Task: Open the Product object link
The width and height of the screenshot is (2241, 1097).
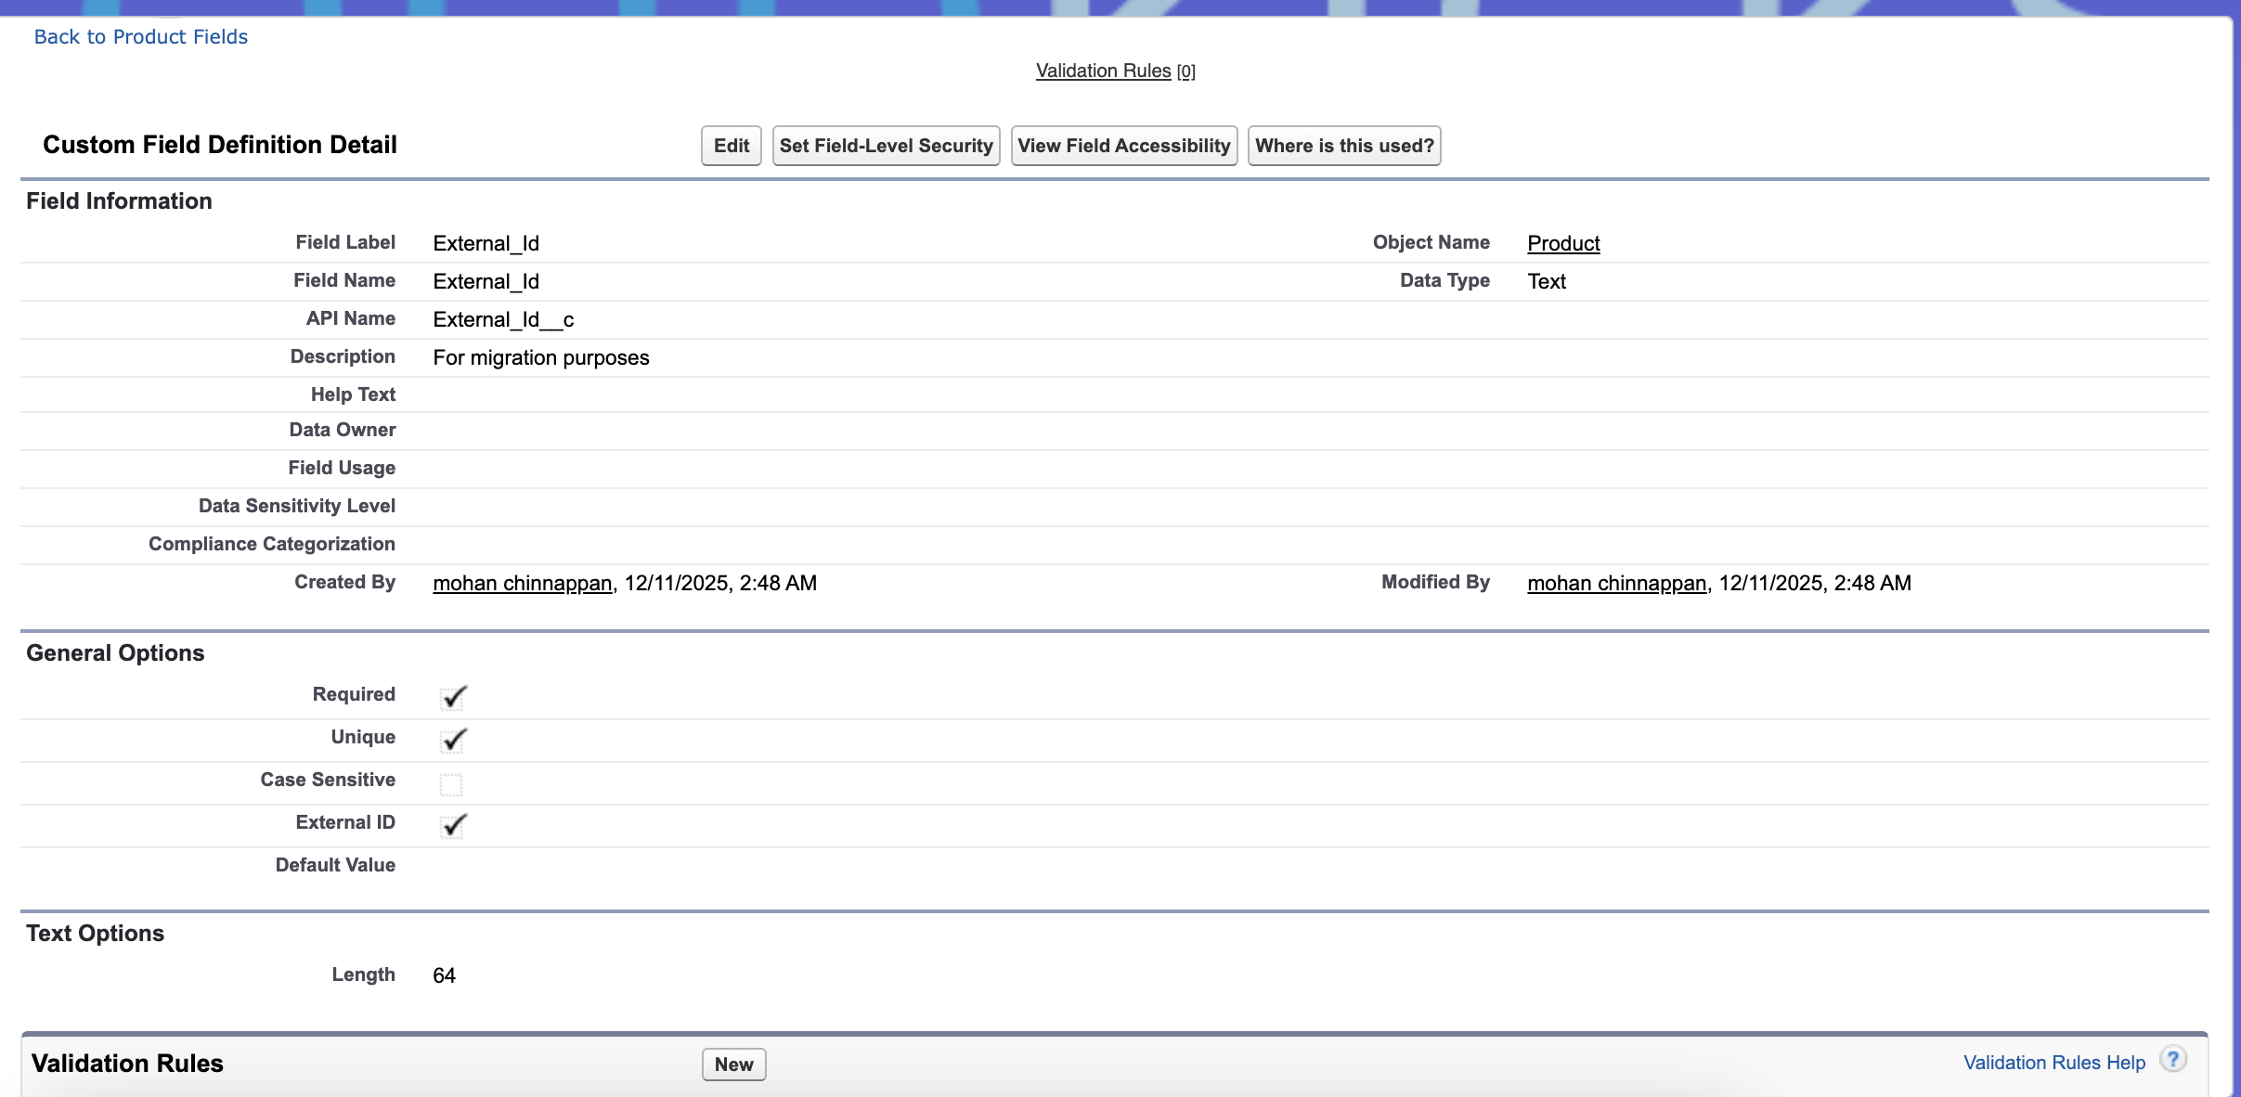Action: point(1563,243)
